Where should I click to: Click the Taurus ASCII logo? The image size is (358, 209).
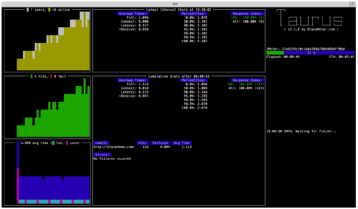(x=312, y=19)
